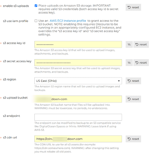159x155 pixels.
Task: Reveal the s3 access key id value
Action: click(129, 44)
